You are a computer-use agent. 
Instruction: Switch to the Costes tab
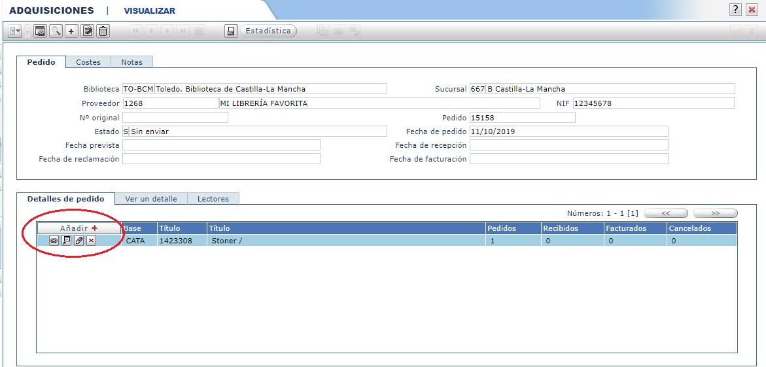(x=88, y=62)
